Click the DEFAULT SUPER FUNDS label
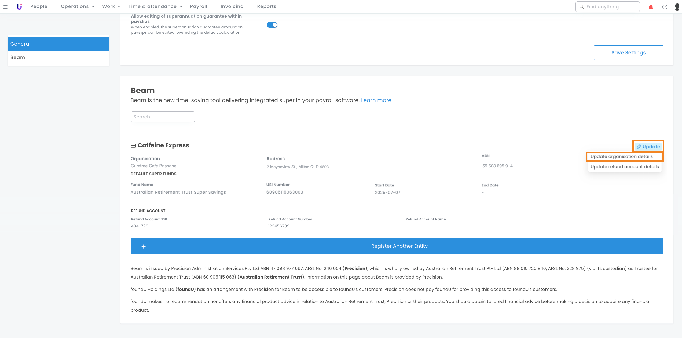Image resolution: width=682 pixels, height=338 pixels. 153,174
